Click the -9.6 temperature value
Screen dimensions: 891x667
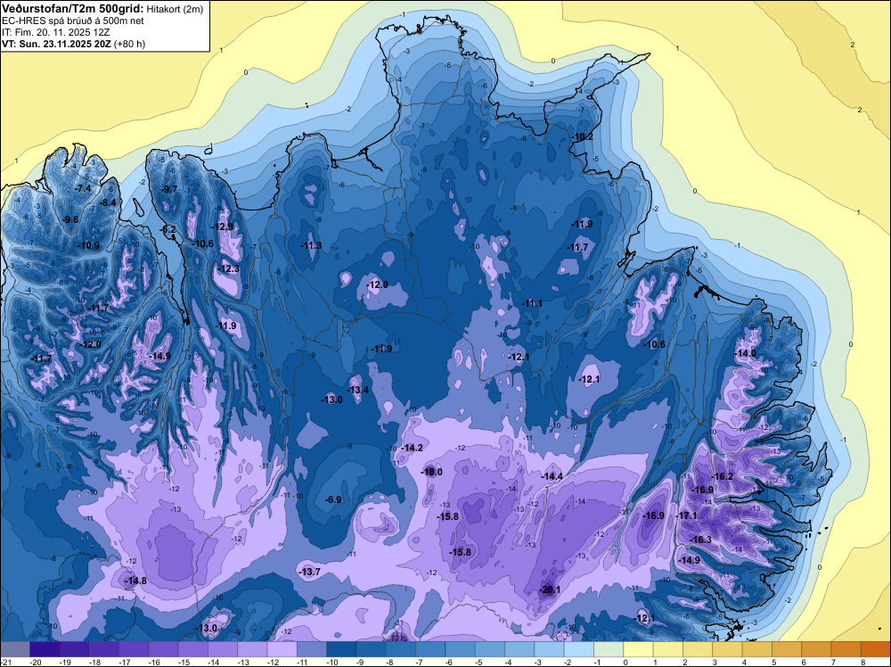pos(69,219)
